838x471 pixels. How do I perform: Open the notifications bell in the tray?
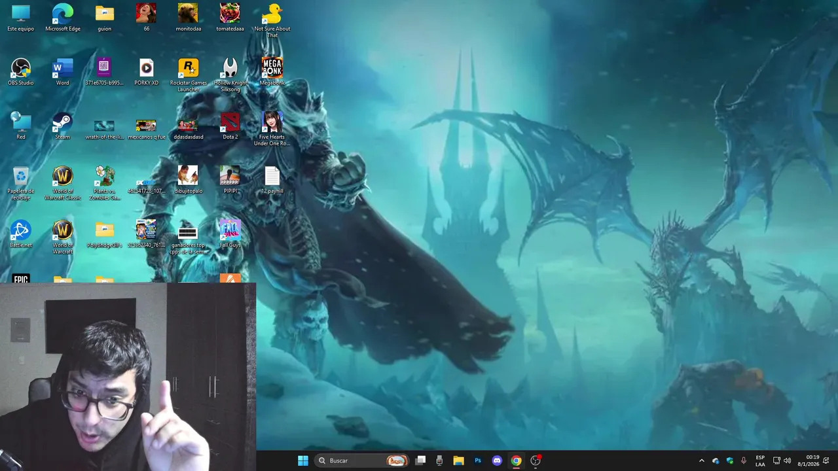tap(827, 461)
